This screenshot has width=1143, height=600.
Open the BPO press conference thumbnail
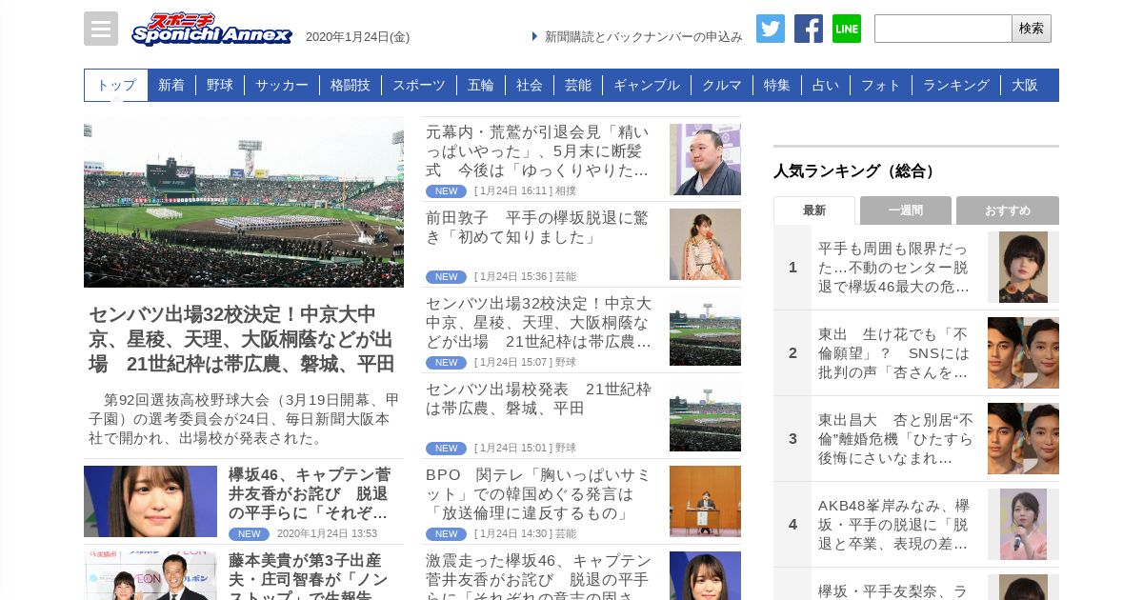pos(705,501)
